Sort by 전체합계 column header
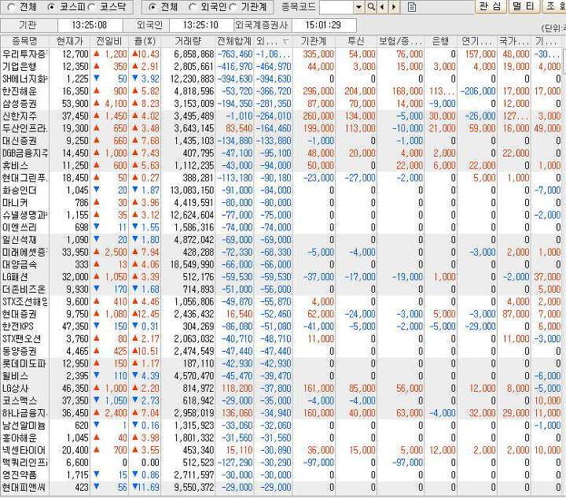Screen dimensions: 566x498 234,41
